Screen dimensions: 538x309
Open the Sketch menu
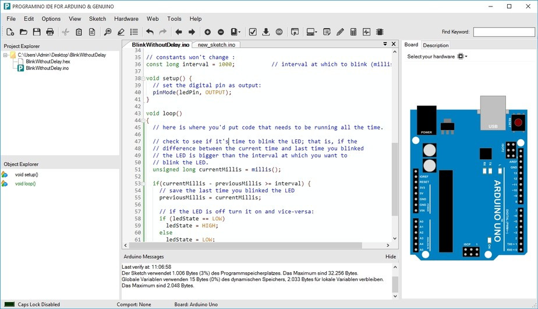[x=97, y=19]
